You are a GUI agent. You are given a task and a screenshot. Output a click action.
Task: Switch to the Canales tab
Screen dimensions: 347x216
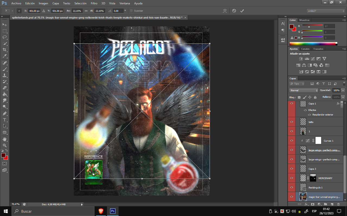click(305, 49)
